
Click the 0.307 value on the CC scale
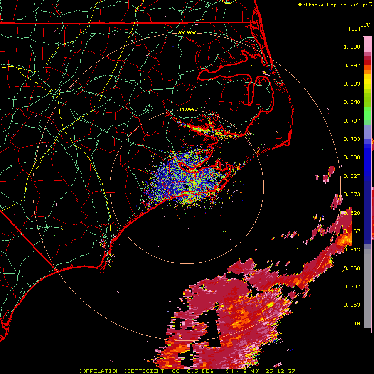click(x=352, y=287)
